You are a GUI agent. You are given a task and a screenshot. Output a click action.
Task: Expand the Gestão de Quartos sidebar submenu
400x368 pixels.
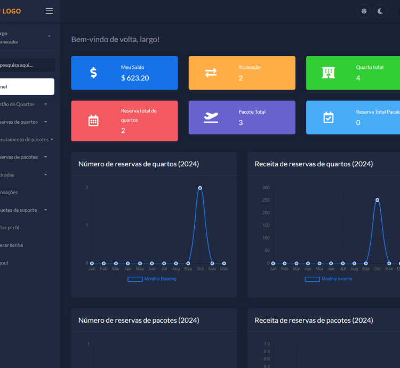click(21, 104)
